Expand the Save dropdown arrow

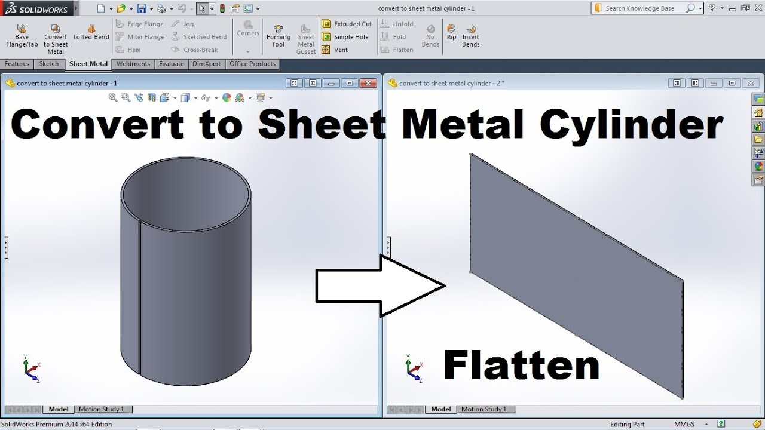click(151, 9)
